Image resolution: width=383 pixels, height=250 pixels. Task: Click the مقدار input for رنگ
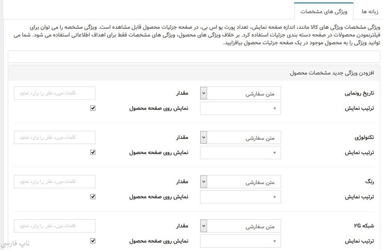[x=54, y=182]
